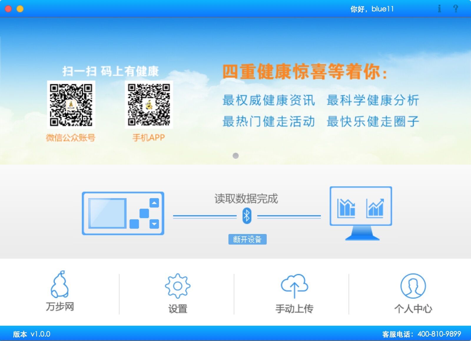Click the 四重健康惊喜等着你 headline
Image resolution: width=471 pixels, height=341 pixels.
click(x=304, y=72)
